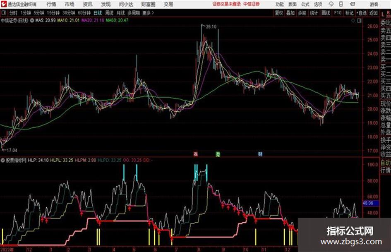Click the blue 财 event marker
The width and height of the screenshot is (391, 252).
tap(260, 154)
